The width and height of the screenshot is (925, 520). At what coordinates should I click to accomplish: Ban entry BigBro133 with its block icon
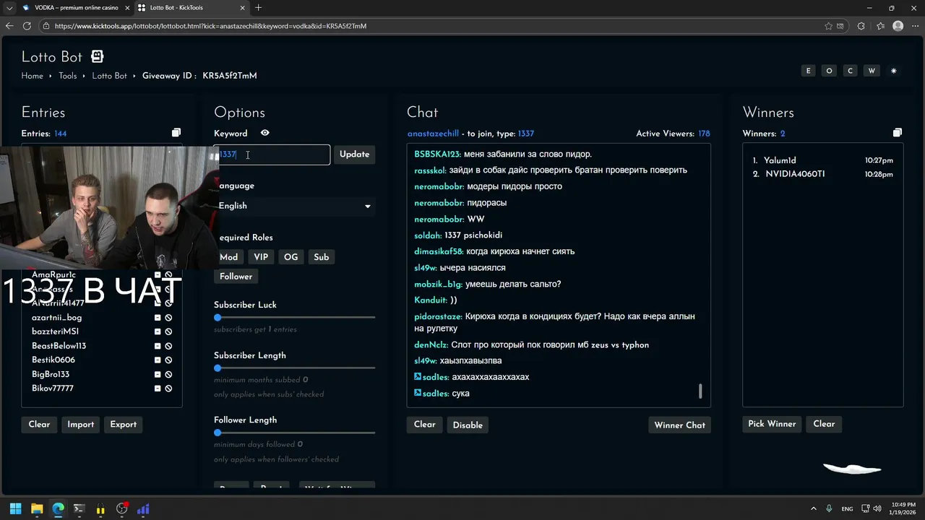tap(168, 374)
